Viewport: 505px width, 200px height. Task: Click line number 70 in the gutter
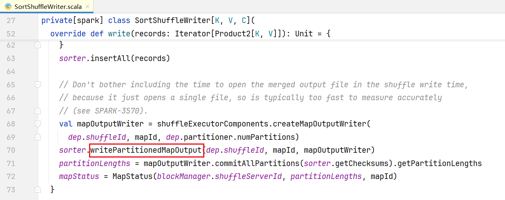pyautogui.click(x=11, y=150)
